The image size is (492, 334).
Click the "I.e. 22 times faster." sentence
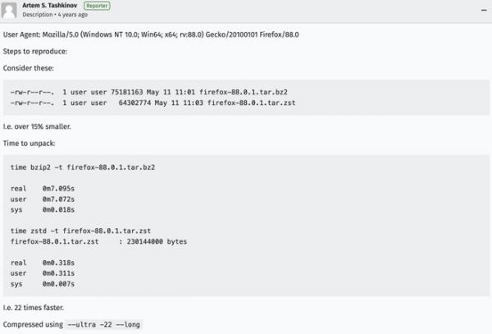(x=34, y=308)
